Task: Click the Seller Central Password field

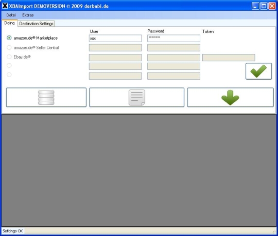Action: pos(173,48)
